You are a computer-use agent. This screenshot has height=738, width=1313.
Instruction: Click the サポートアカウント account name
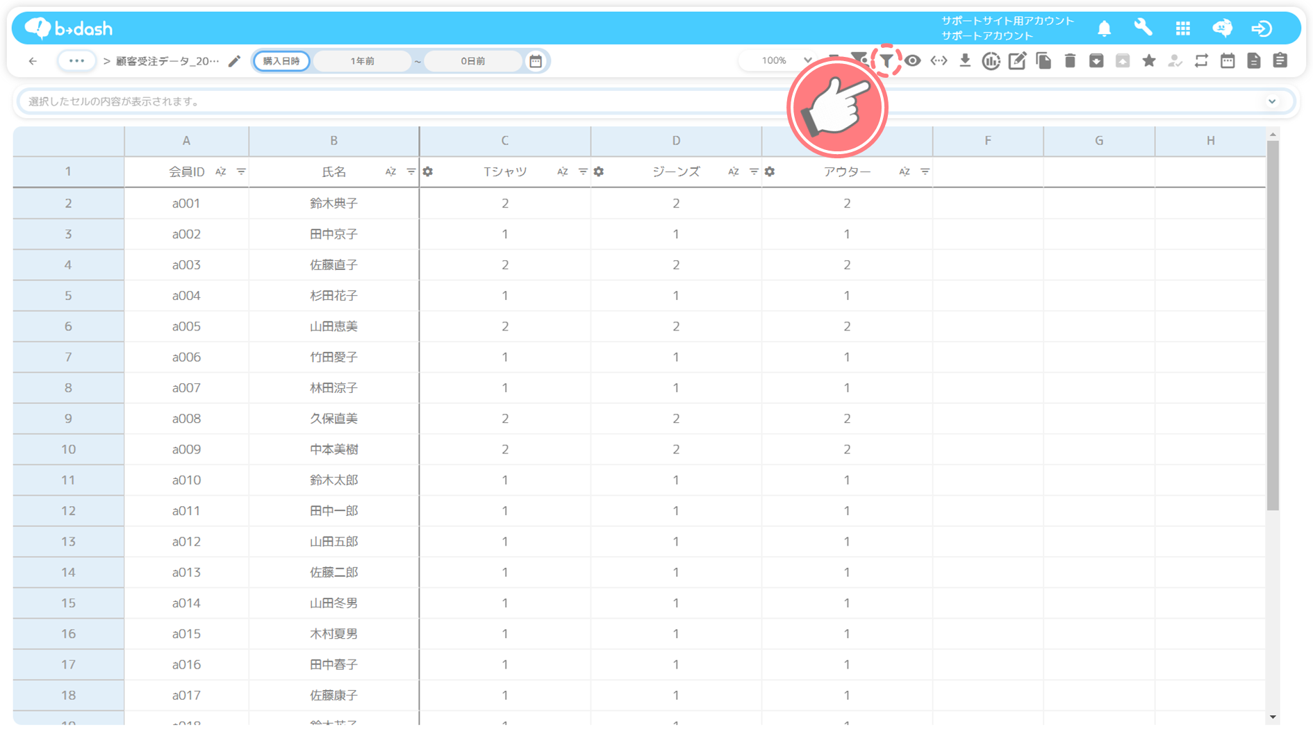point(987,35)
